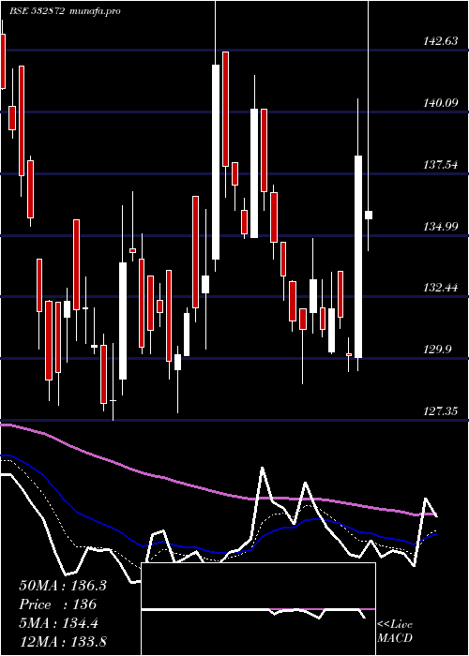Click the 50MA : 136.3 readout
This screenshot has width=469, height=656.
(x=63, y=586)
